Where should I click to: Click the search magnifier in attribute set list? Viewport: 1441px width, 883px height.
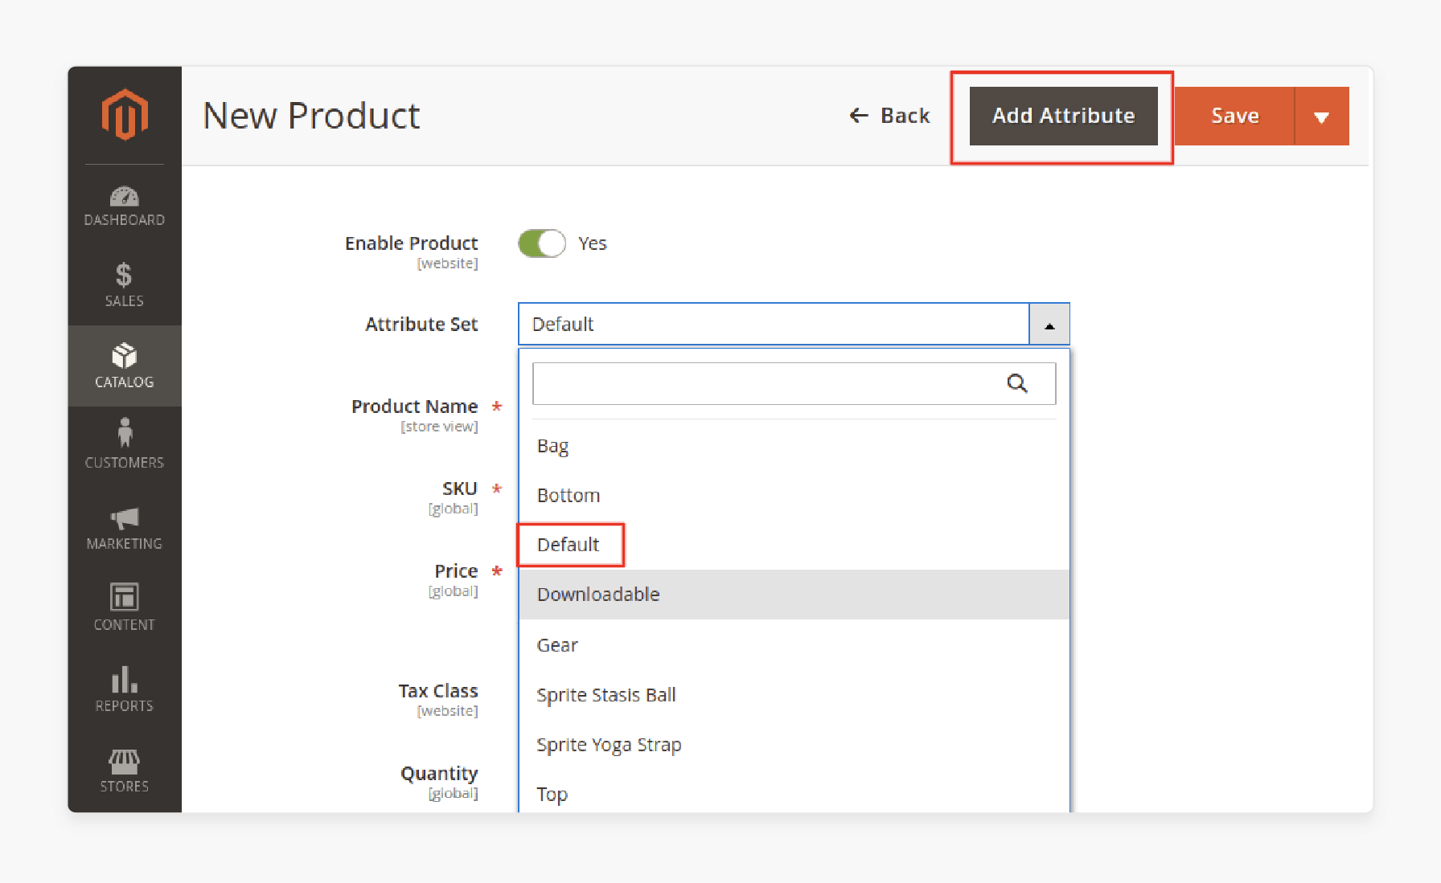tap(1017, 383)
